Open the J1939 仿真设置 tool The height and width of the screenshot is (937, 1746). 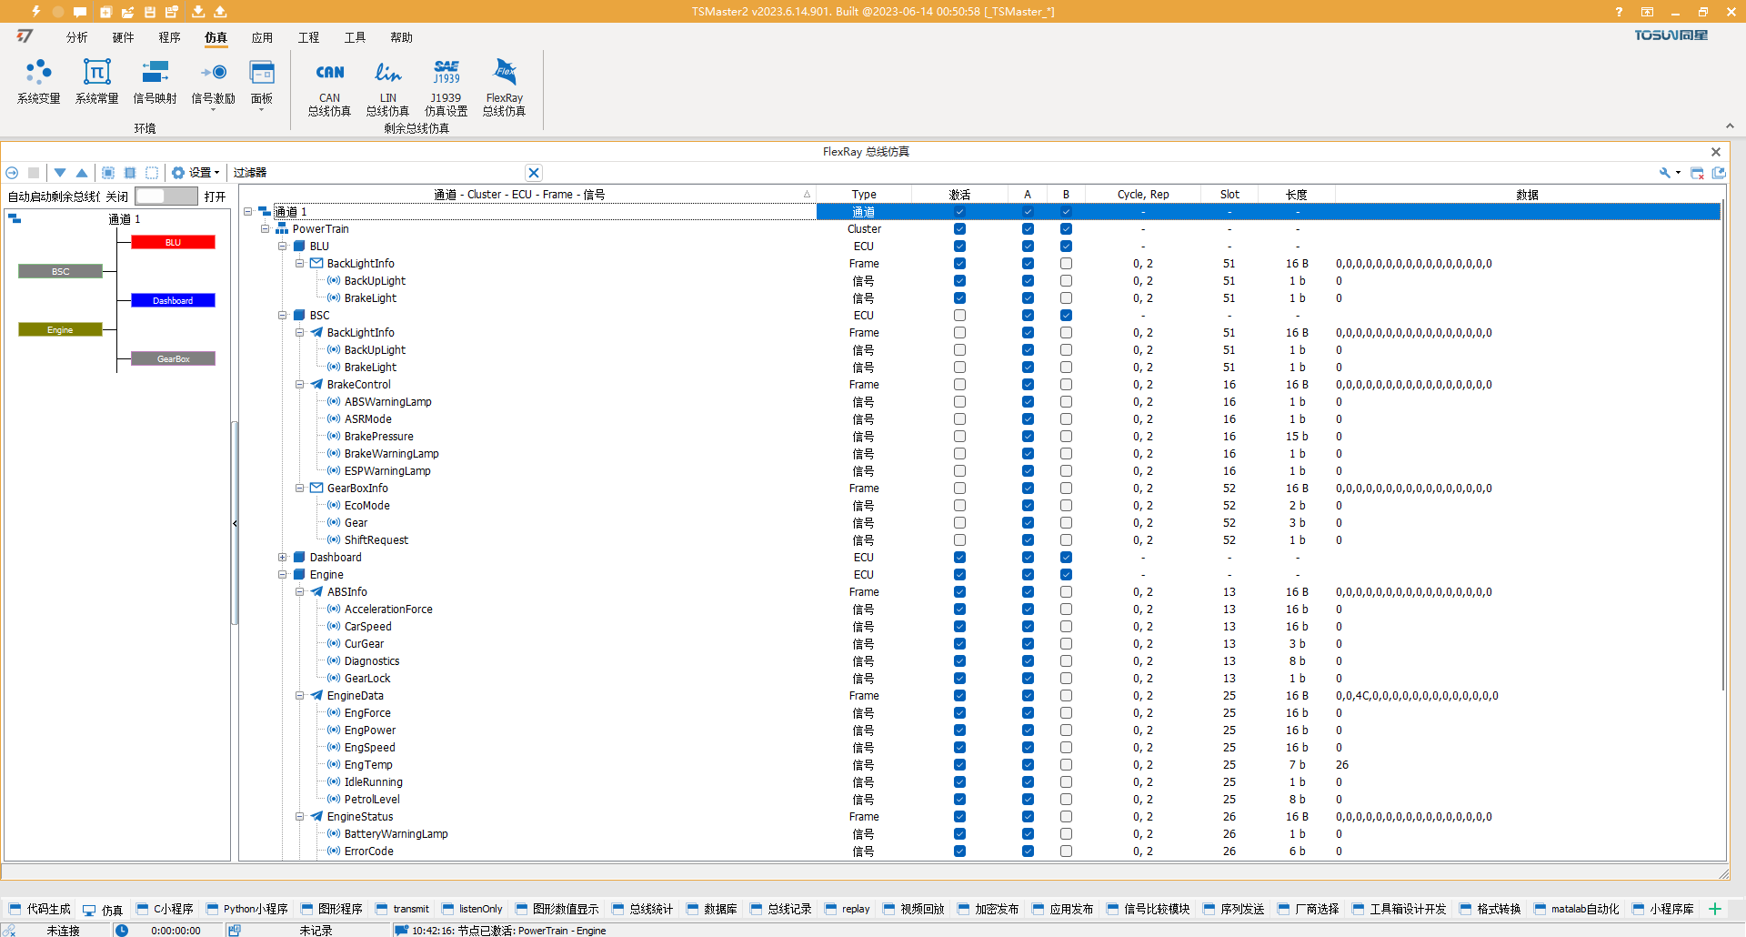[447, 86]
